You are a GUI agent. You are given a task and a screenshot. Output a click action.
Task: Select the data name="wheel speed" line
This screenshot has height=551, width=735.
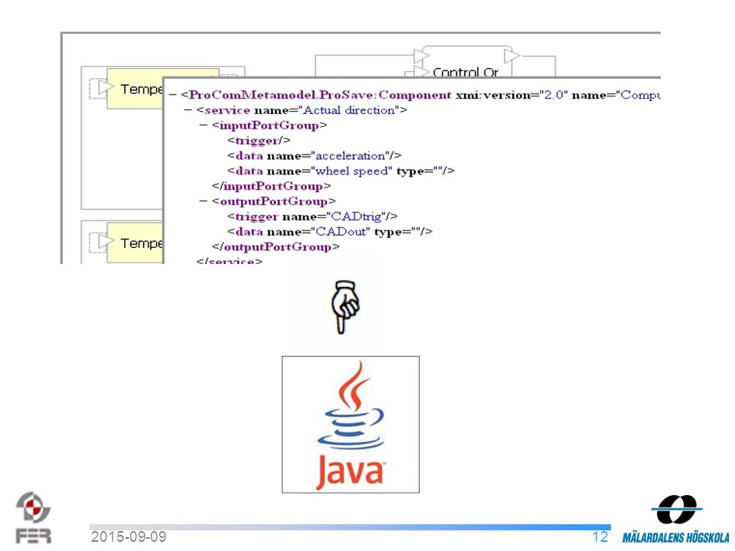341,171
